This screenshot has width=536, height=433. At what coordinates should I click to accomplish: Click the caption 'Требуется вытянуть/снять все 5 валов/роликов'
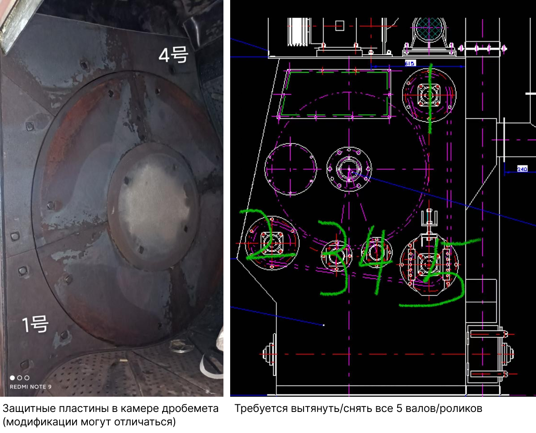click(358, 408)
